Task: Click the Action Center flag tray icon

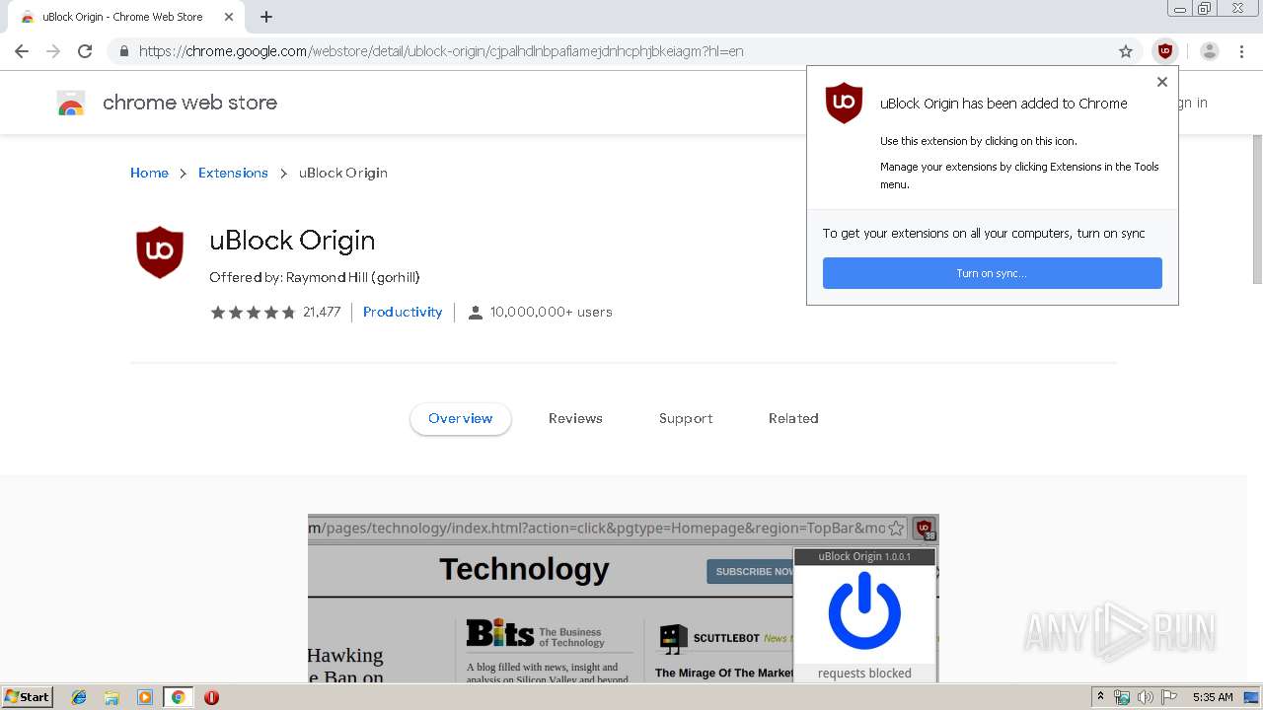Action: [1169, 697]
